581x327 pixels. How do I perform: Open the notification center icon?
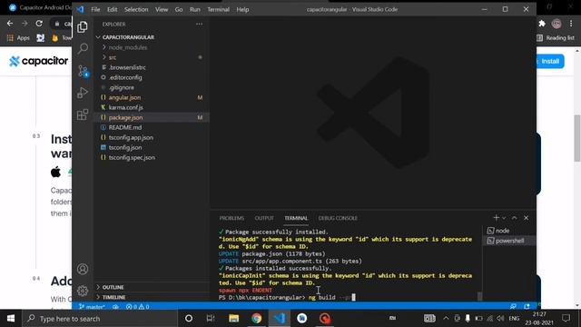[566, 319]
